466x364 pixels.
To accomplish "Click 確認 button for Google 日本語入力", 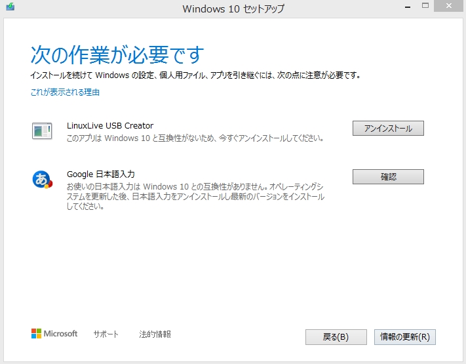I will (x=388, y=177).
